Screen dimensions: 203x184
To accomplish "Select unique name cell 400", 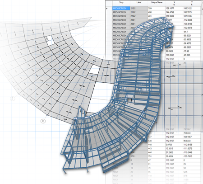I will 157,12.
